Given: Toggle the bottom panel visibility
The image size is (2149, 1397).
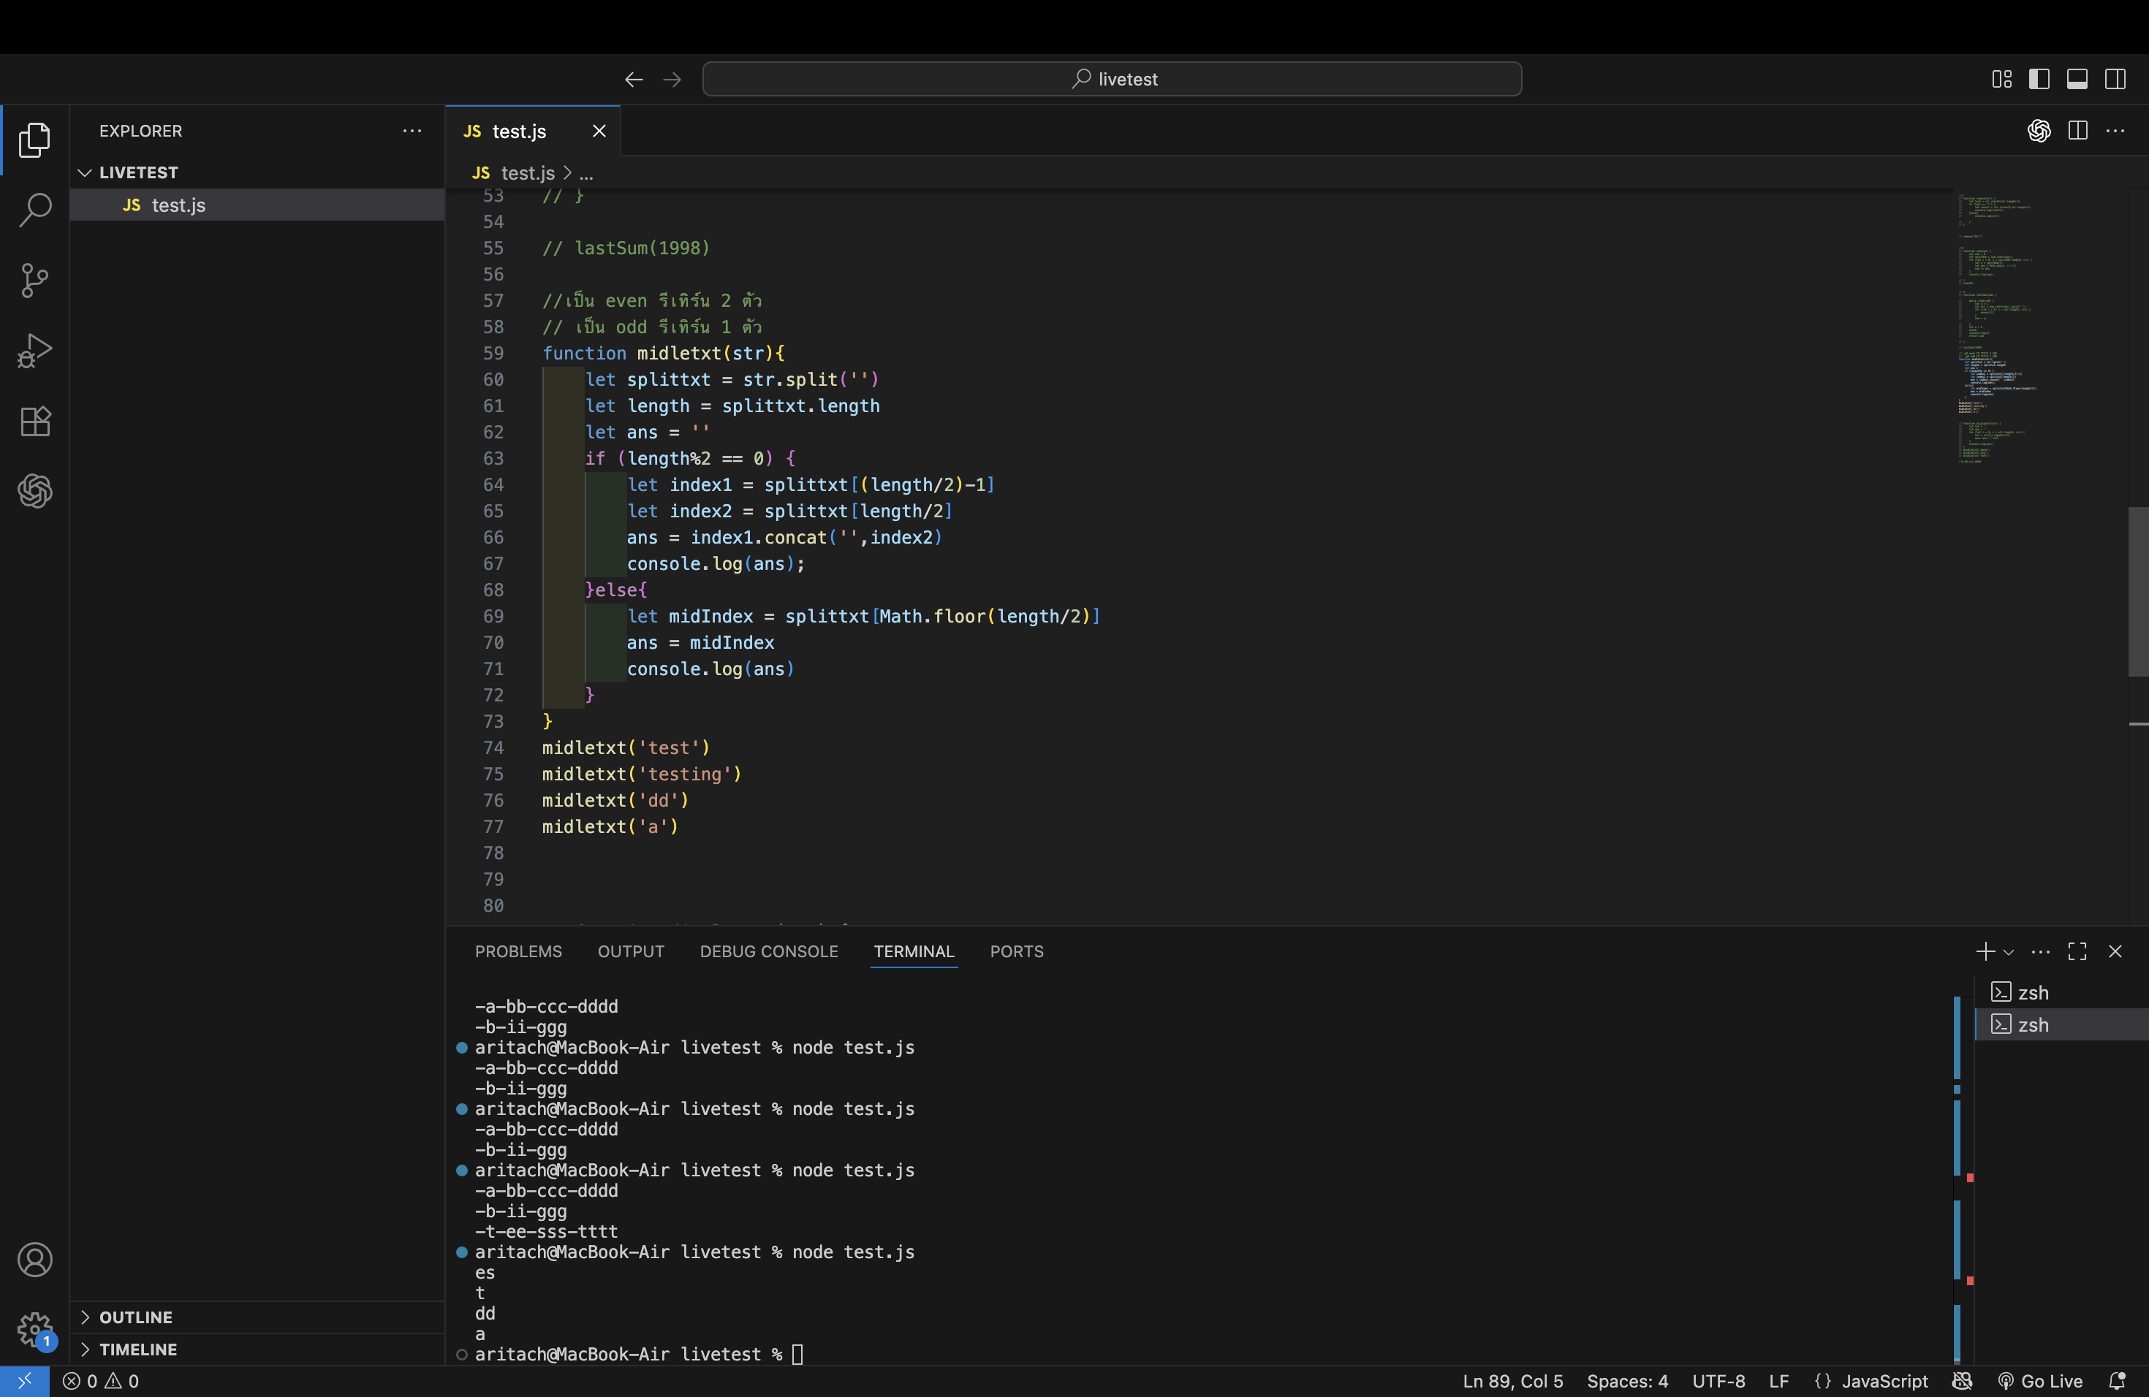Looking at the screenshot, I should (x=2076, y=80).
